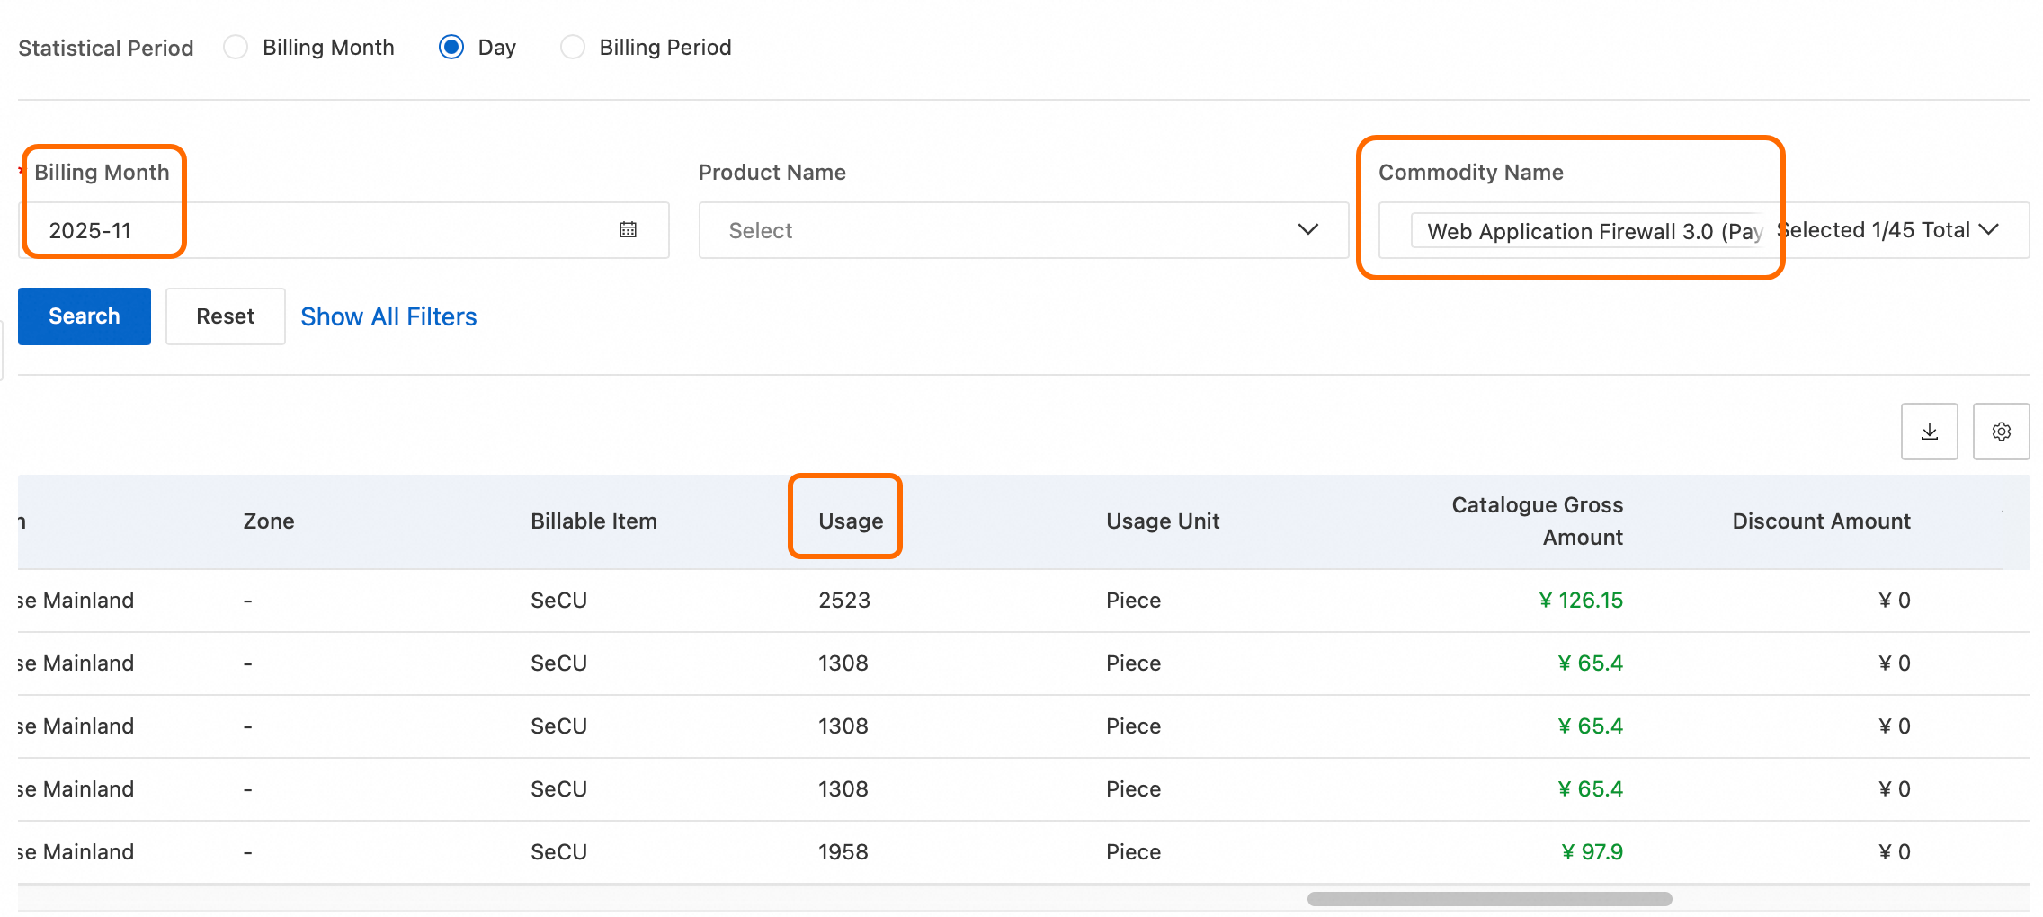Screen dimensions: 2043x917
Task: Click the Usage column header
Action: point(850,521)
